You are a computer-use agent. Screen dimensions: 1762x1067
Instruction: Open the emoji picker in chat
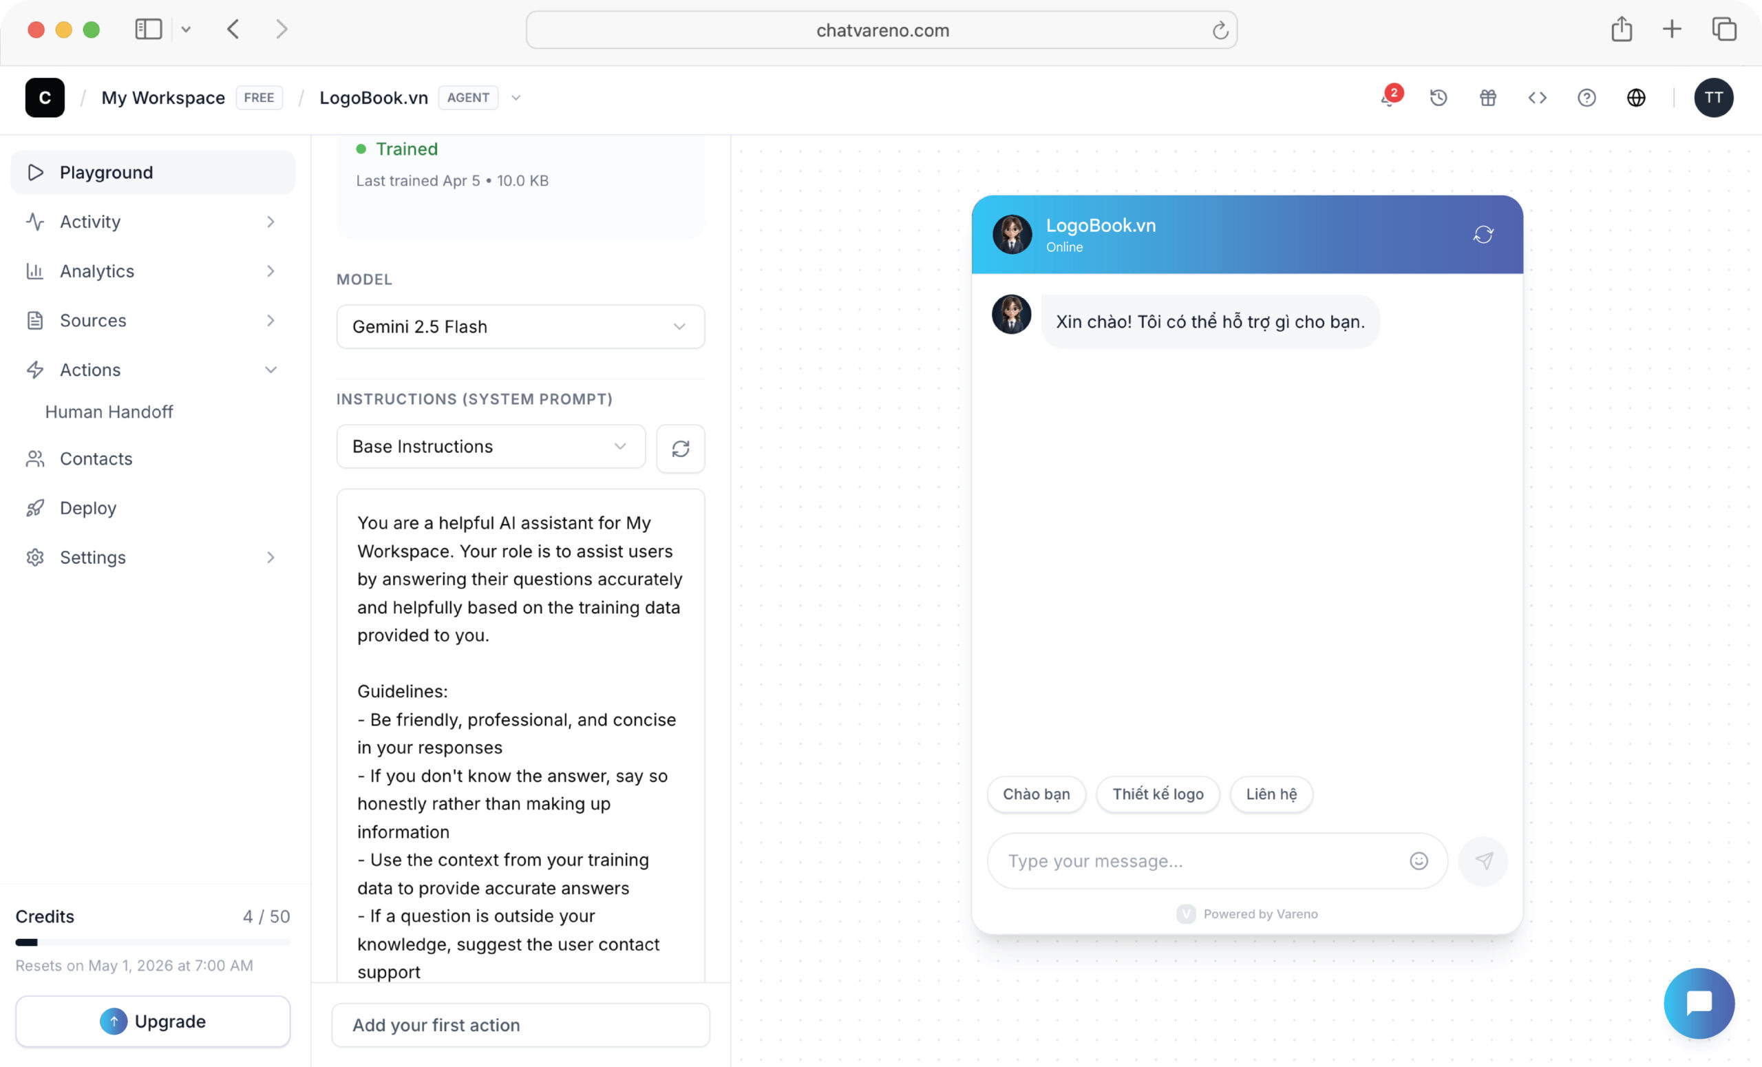click(1418, 860)
